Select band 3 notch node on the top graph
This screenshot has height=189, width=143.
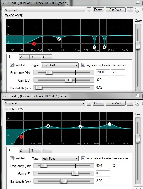click(94, 47)
